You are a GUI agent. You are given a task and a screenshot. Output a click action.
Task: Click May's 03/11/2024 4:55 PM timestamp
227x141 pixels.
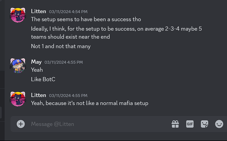[x=63, y=62]
